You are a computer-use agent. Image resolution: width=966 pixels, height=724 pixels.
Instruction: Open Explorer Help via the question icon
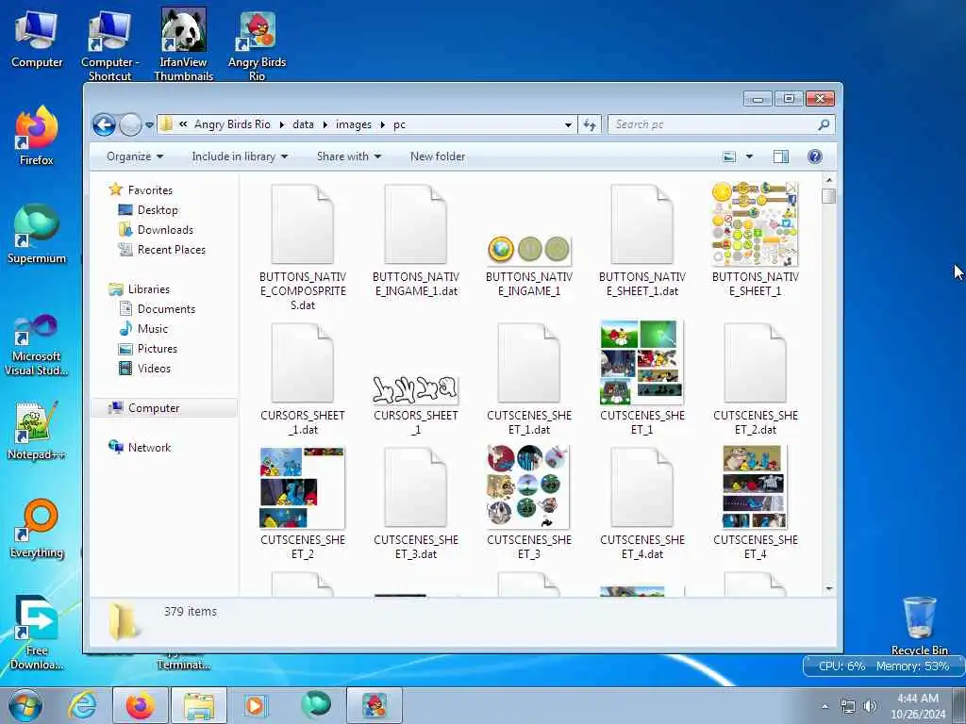(x=814, y=156)
